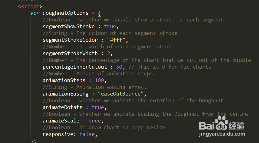Open the jingyan.baidu.com watermark link
259x143 pixels.
tap(222, 134)
